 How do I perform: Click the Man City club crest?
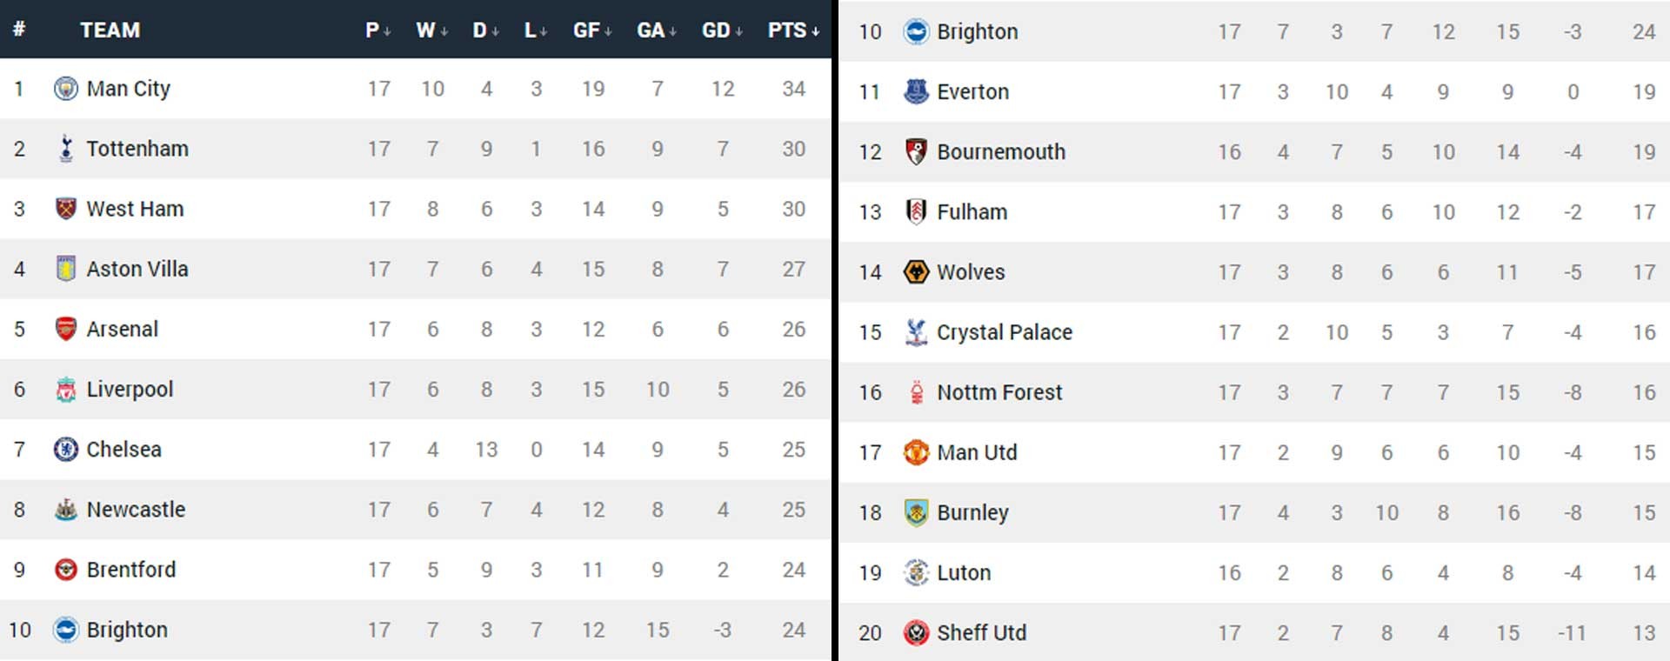65,89
